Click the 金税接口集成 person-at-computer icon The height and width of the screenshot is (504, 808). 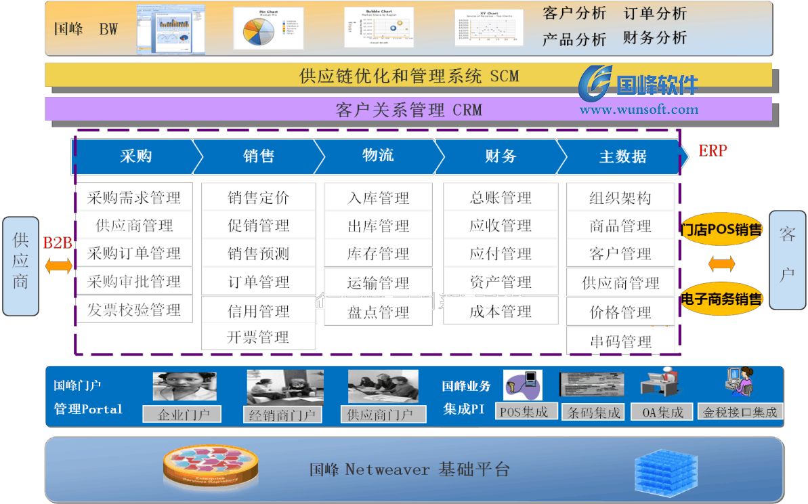pos(738,383)
